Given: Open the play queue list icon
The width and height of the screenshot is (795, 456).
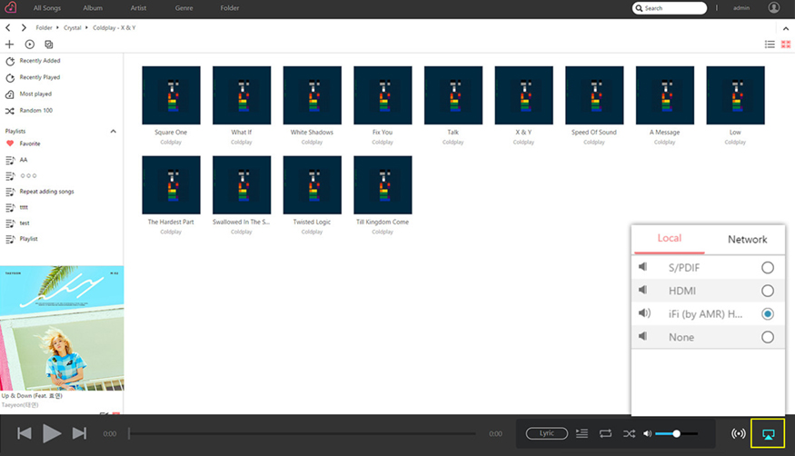Looking at the screenshot, I should (582, 433).
